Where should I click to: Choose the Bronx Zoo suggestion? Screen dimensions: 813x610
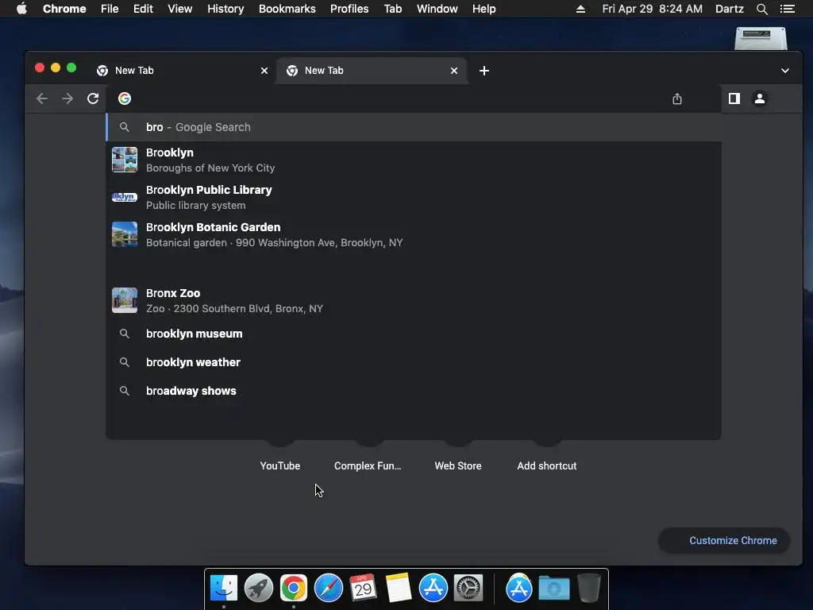[x=414, y=300]
